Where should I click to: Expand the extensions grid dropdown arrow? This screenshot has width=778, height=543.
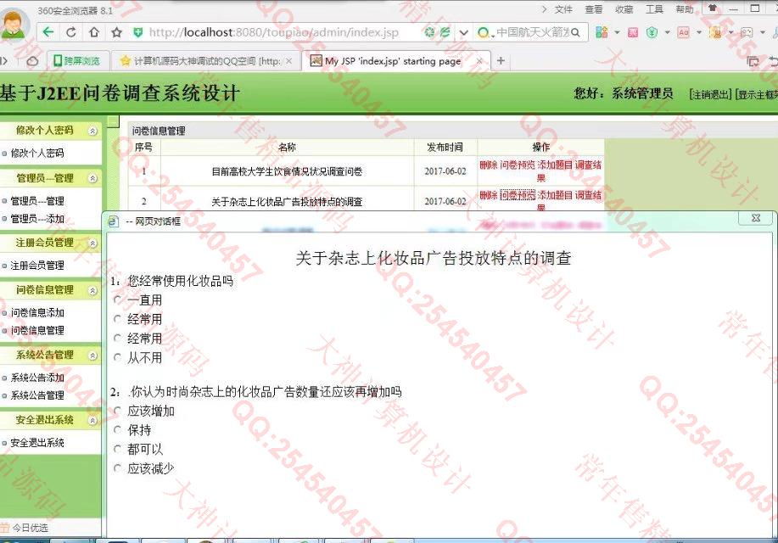tap(617, 33)
